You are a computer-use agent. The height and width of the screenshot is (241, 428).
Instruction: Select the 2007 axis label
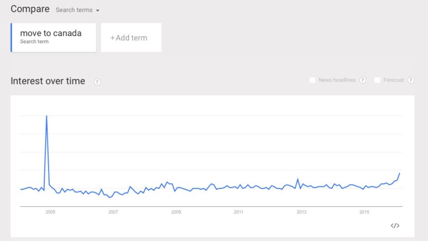pos(113,212)
